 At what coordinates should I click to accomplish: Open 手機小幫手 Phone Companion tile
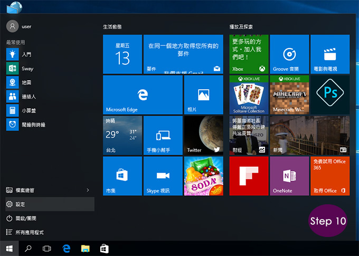click(x=163, y=136)
